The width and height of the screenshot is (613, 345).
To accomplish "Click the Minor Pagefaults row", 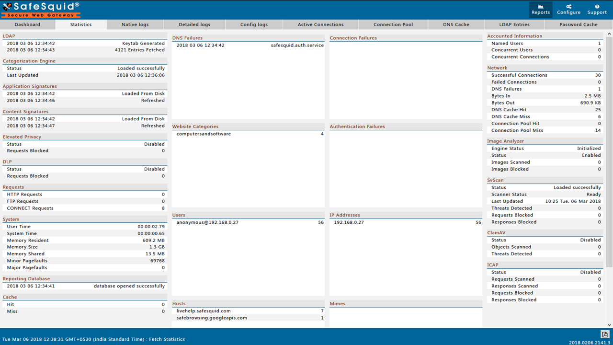I will pyautogui.click(x=85, y=261).
